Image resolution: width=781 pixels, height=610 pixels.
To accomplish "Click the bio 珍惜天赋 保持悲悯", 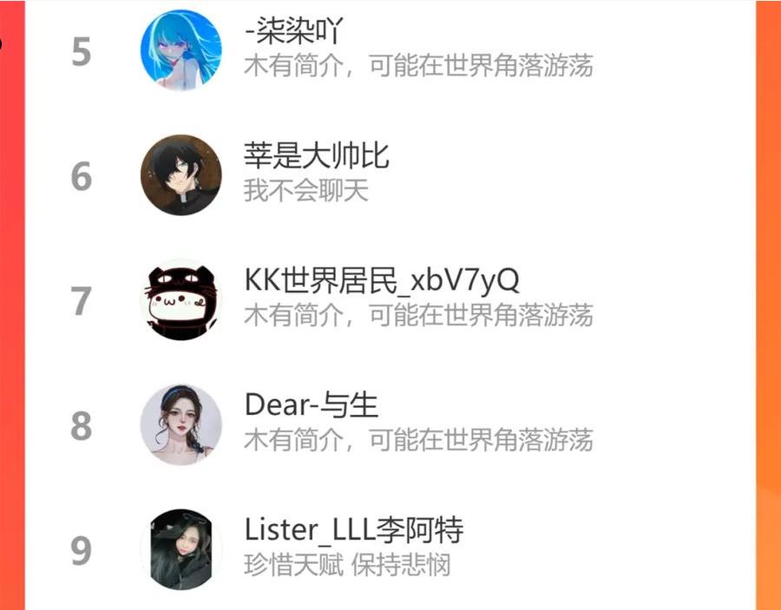I will (x=347, y=565).
